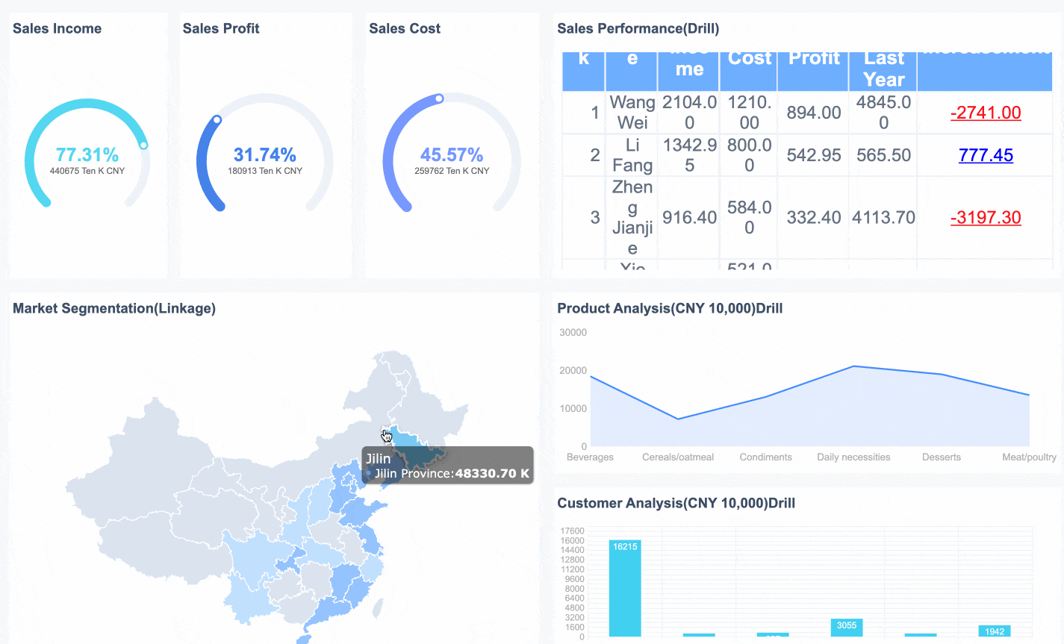Click the Beverages point on the Product Analysis line
This screenshot has width=1064, height=644.
(x=592, y=377)
